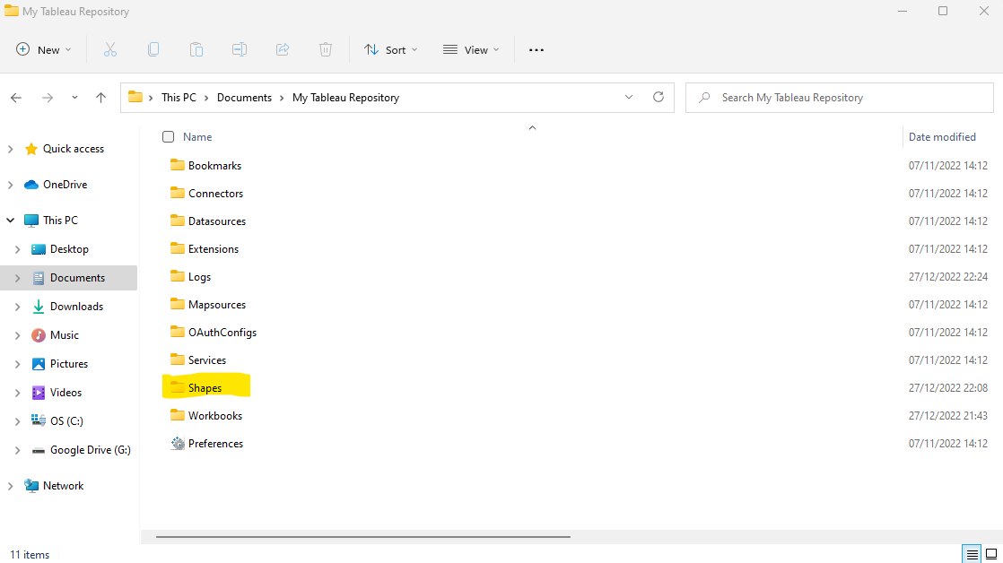The height and width of the screenshot is (563, 1003).
Task: Click the OneDrive cloud icon
Action: (x=31, y=185)
